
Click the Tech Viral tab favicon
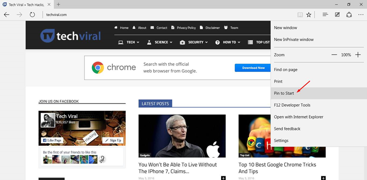(5, 5)
